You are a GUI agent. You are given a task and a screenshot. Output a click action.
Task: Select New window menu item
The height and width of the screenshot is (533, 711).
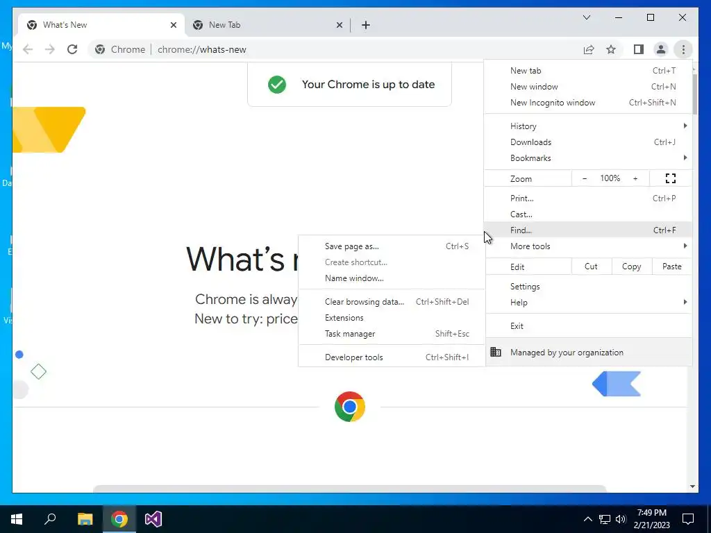pyautogui.click(x=588, y=87)
